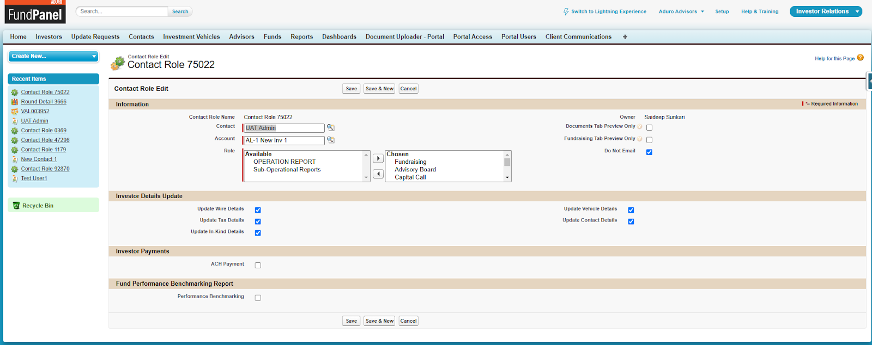Click the icon beside Contact Role 75022 recent item
Image resolution: width=872 pixels, height=345 pixels.
tap(15, 93)
